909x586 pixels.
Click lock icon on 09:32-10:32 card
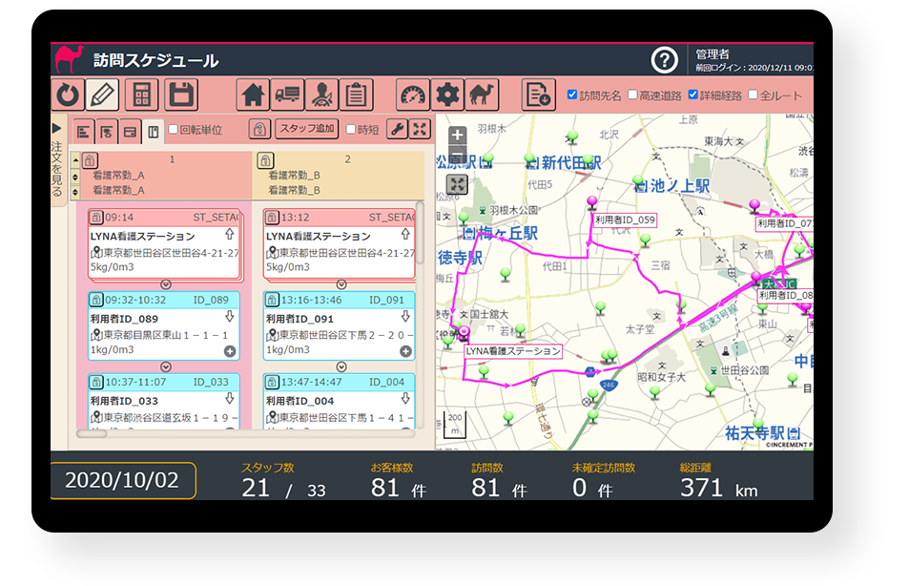(96, 300)
